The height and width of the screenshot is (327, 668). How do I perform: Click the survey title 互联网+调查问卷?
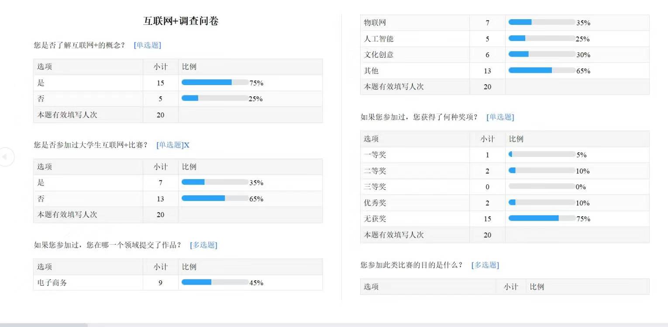point(181,20)
